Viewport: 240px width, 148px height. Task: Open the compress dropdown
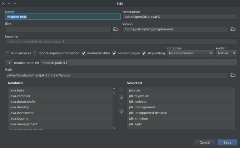pos(190,53)
